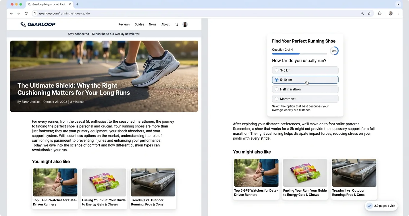Click the quiz progress bar
The image size is (409, 216).
(300, 54)
